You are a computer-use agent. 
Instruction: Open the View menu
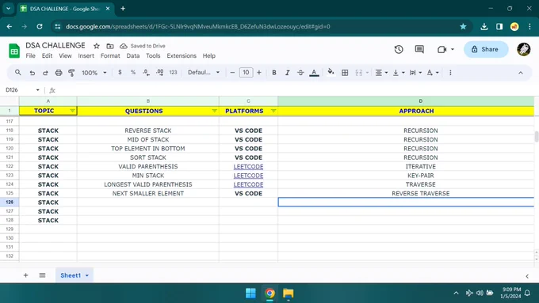(65, 55)
